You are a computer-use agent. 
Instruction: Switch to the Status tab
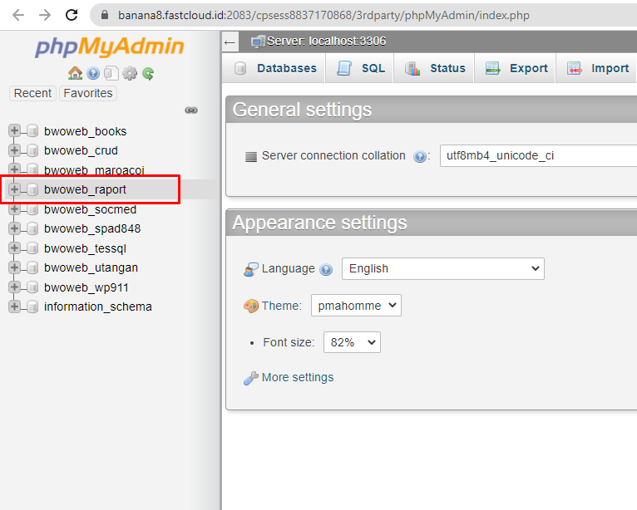coord(435,68)
